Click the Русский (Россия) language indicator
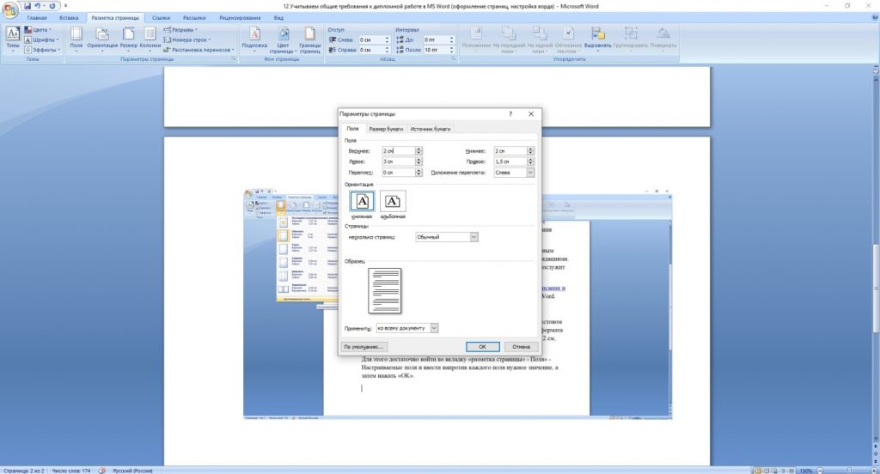This screenshot has width=880, height=474. (x=132, y=471)
